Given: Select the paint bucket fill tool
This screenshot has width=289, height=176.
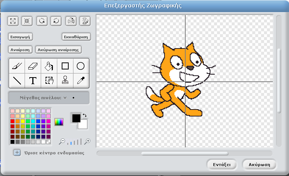Looking at the screenshot, I should tap(49, 66).
